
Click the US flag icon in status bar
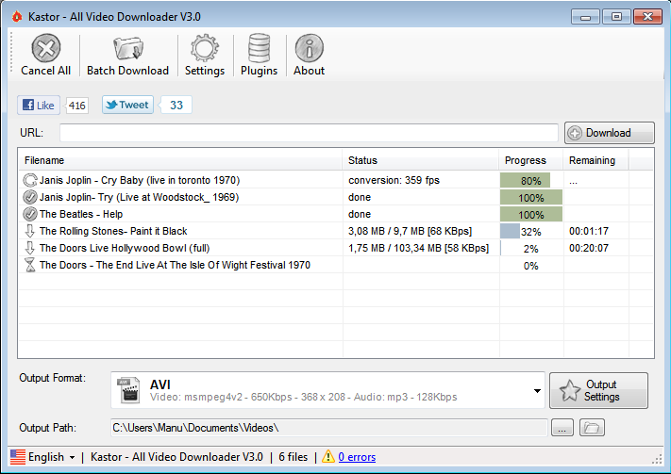tap(18, 457)
